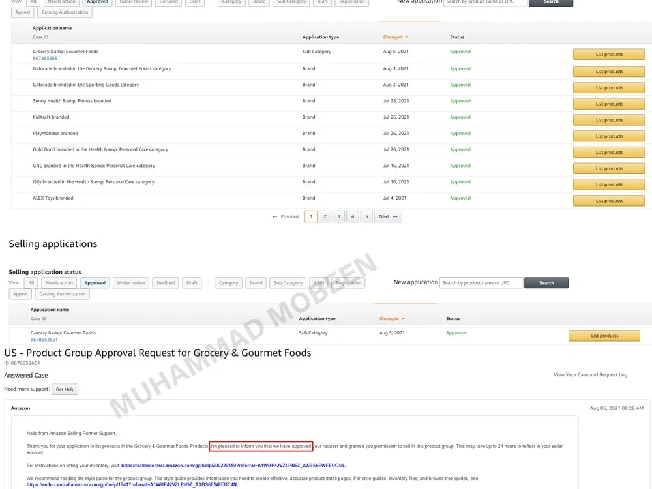This screenshot has width=652, height=489.
Task: Click List products for Olly branded row
Action: click(609, 185)
